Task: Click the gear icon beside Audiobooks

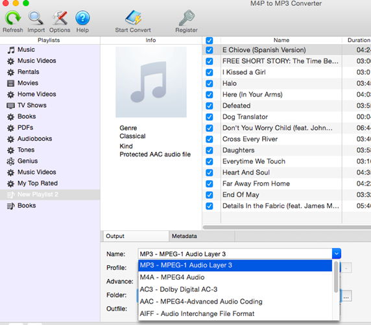Action: tap(10, 139)
